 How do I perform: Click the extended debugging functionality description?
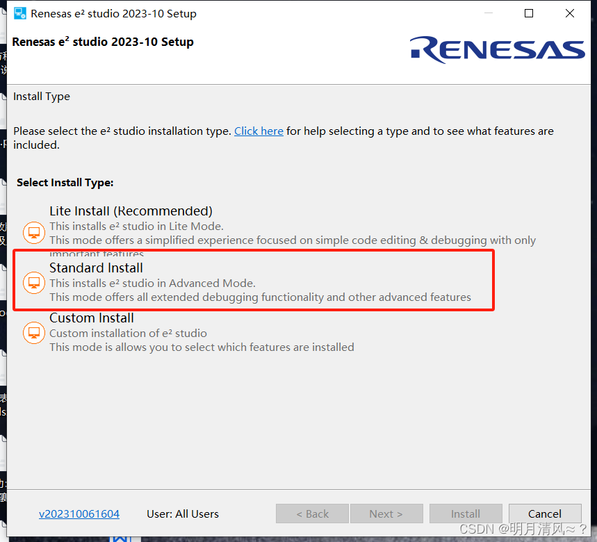pyautogui.click(x=260, y=297)
